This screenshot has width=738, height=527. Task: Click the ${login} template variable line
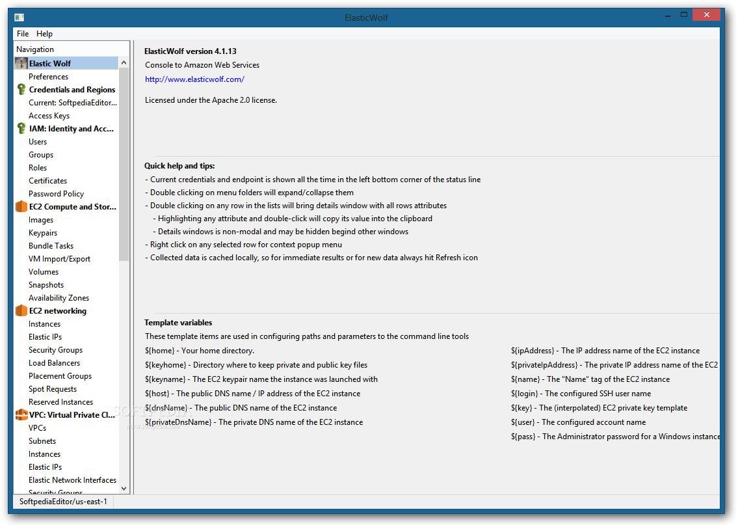pos(581,394)
